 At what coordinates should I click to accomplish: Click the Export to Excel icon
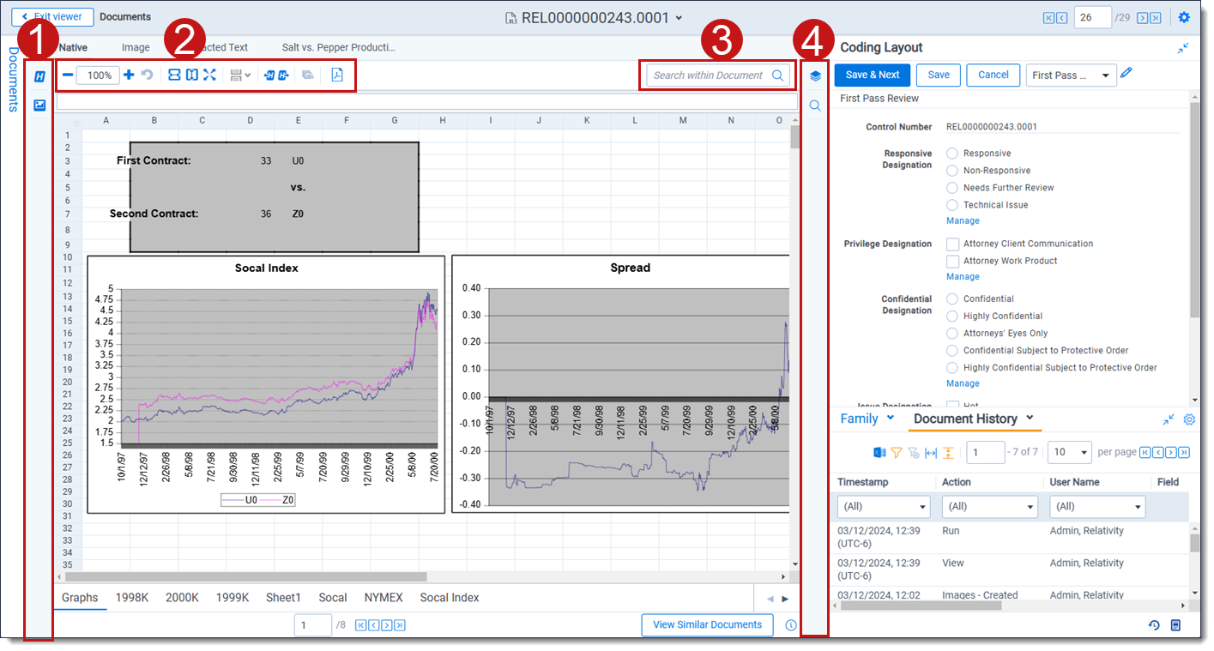click(x=879, y=452)
